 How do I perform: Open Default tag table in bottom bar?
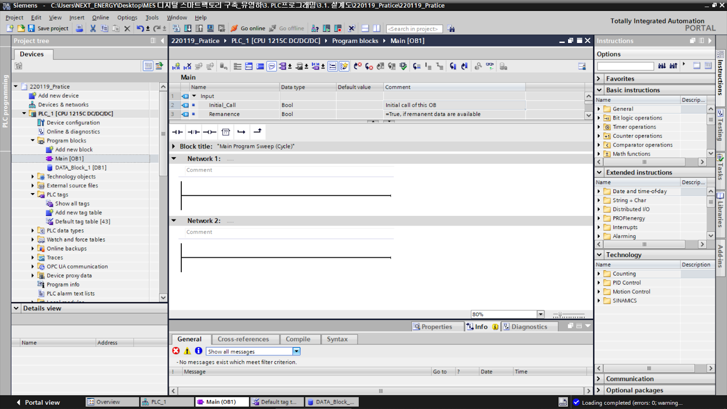tap(277, 402)
